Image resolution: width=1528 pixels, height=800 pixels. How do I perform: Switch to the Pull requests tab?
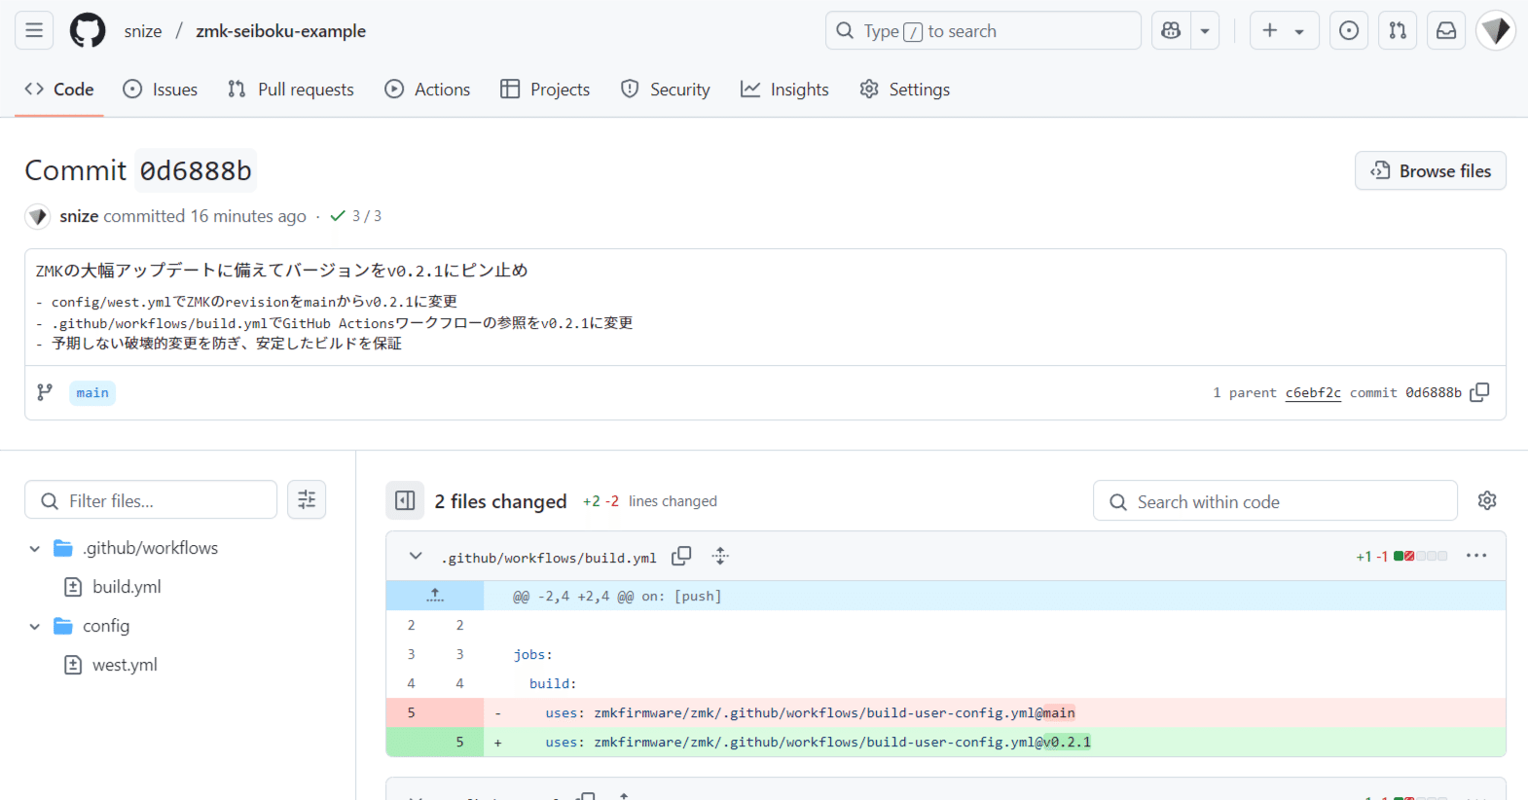(291, 90)
